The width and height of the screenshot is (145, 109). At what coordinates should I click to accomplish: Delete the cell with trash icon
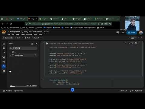pos(136,43)
